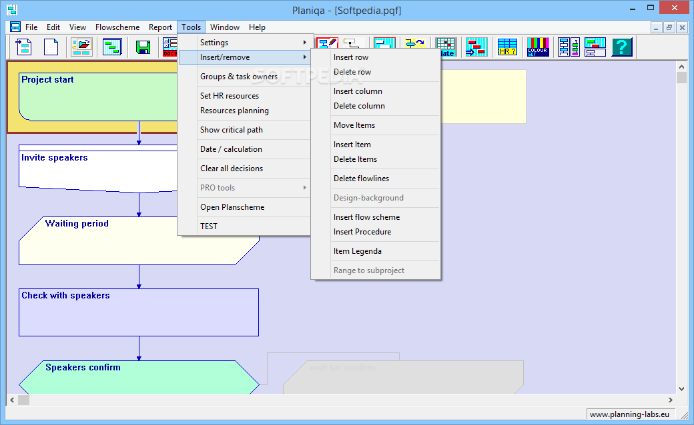Select the Speakers confirm item
The height and width of the screenshot is (425, 694).
(x=139, y=377)
